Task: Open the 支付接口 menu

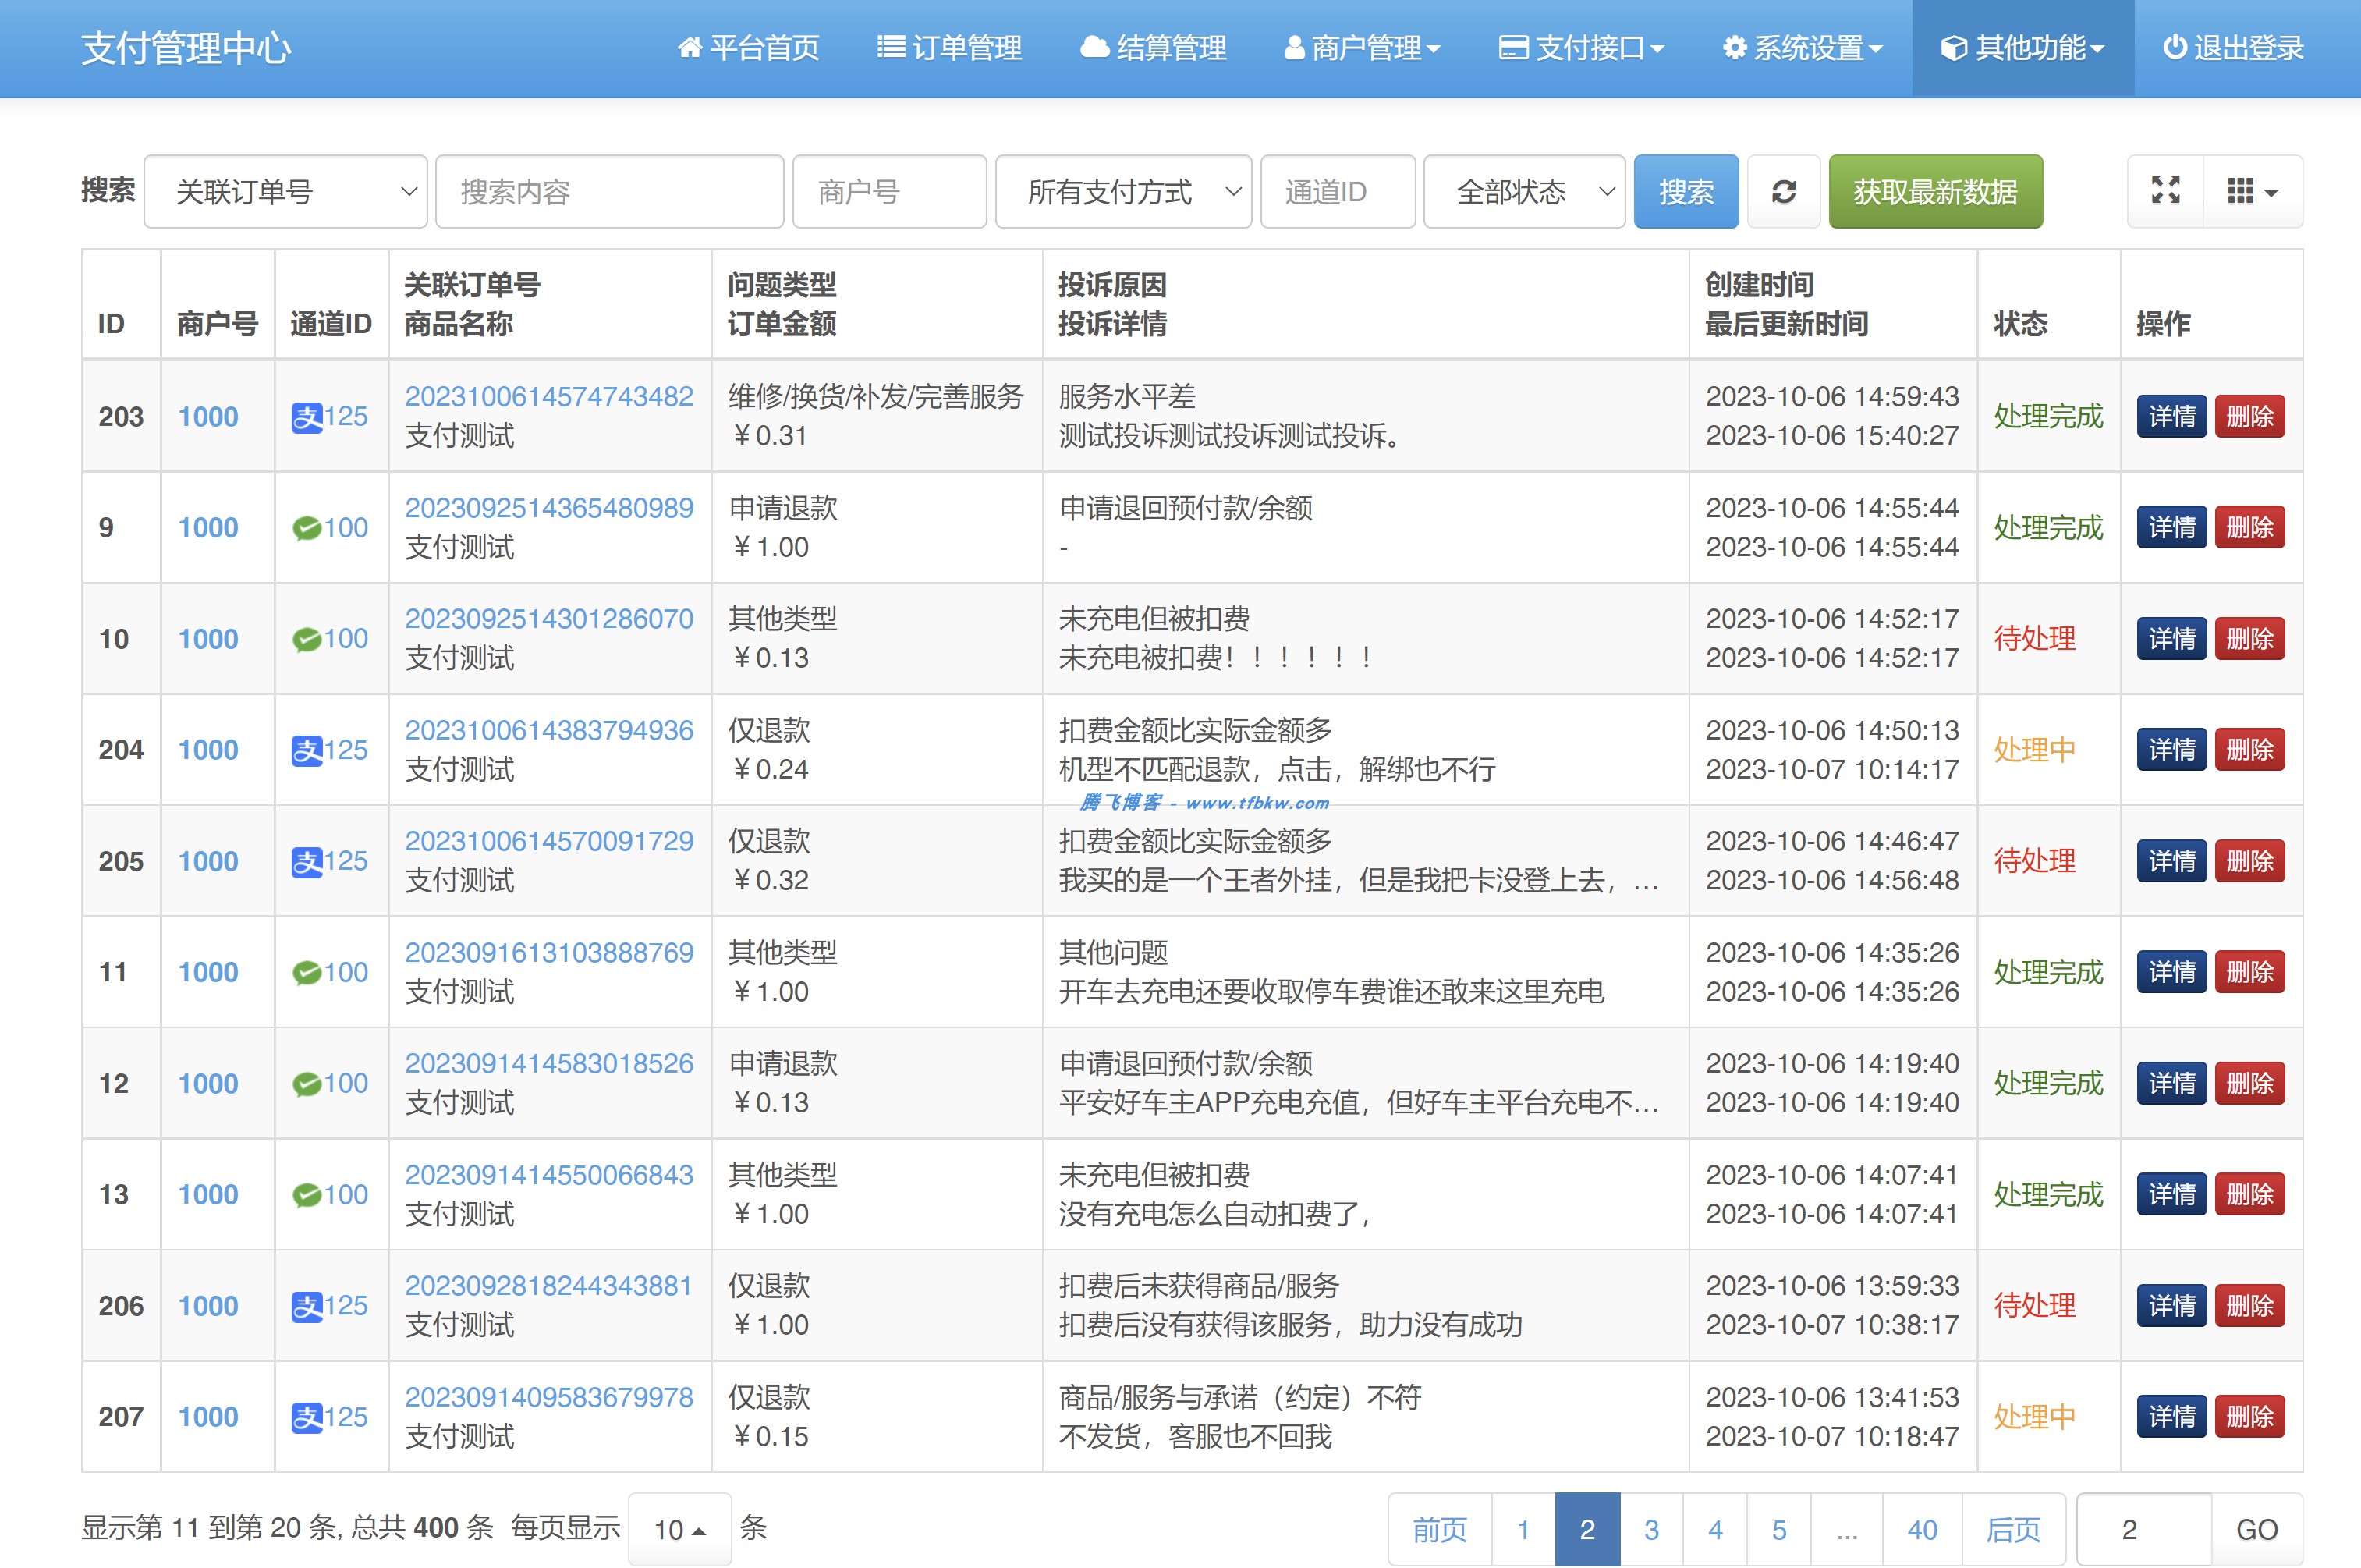Action: [1581, 47]
